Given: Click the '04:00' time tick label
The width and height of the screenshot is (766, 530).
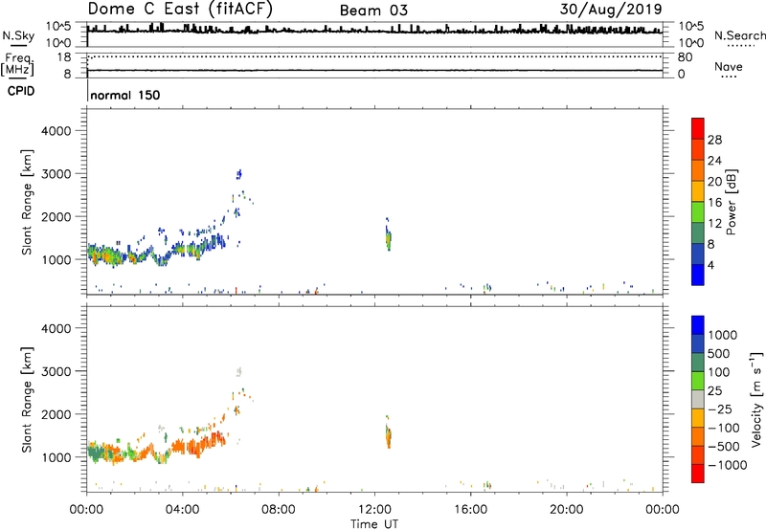Looking at the screenshot, I should click(x=182, y=510).
